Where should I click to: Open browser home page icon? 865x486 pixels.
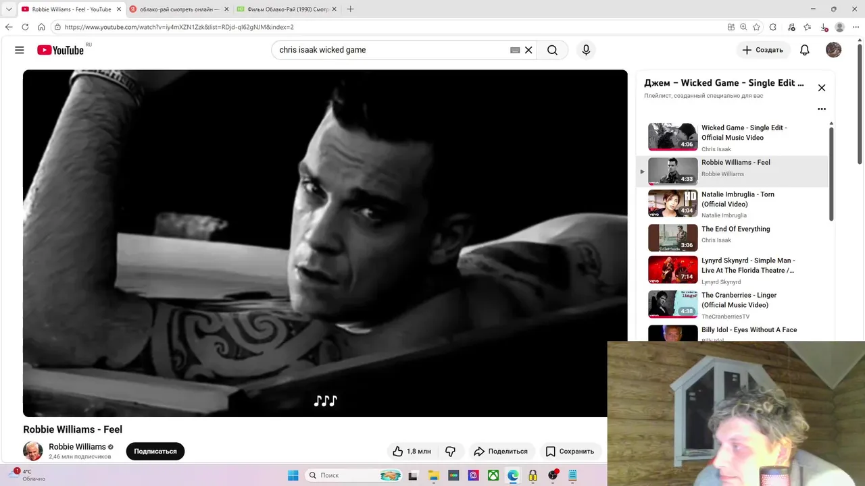pos(41,27)
